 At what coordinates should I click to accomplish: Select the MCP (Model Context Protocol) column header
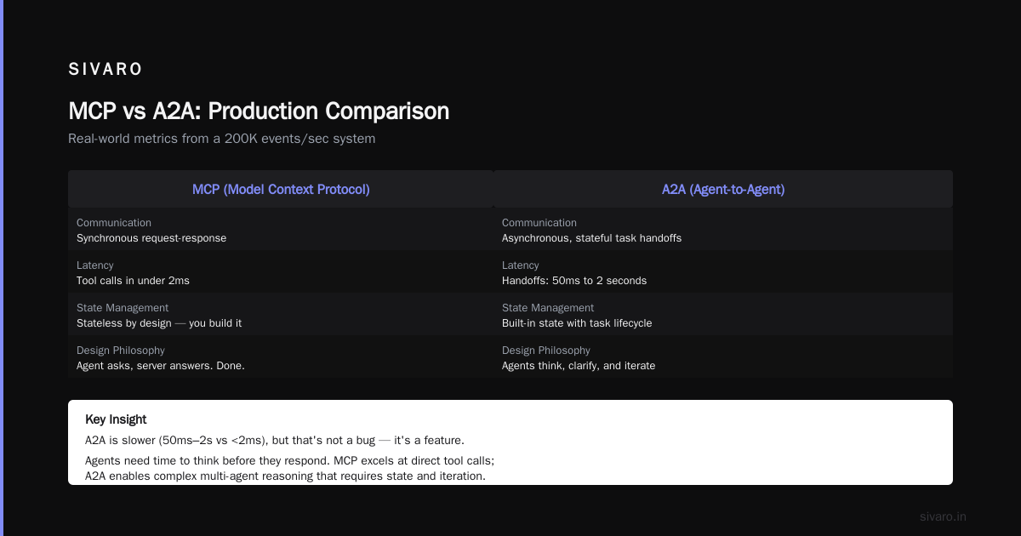coord(281,189)
